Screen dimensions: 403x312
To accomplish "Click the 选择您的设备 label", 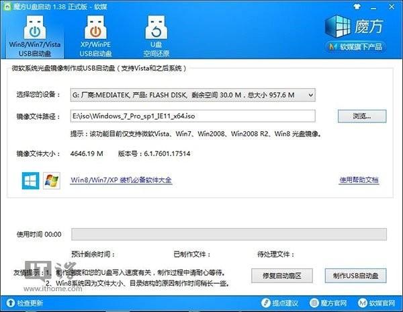I will 38,94.
